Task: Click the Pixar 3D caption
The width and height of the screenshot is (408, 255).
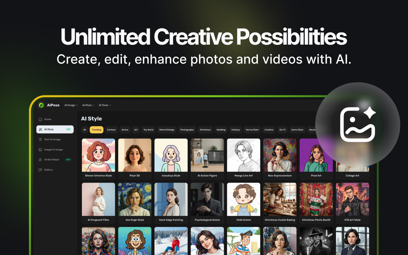Action: pos(135,176)
